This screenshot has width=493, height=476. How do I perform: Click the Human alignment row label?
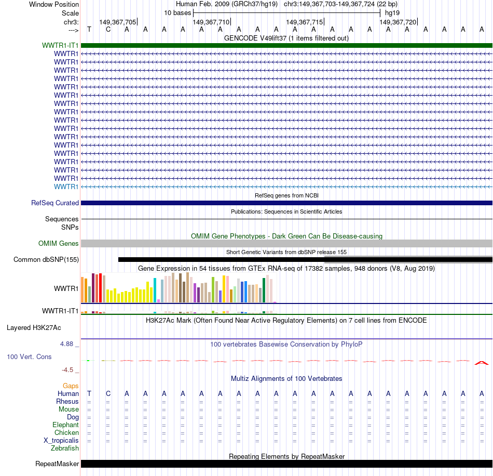68,393
